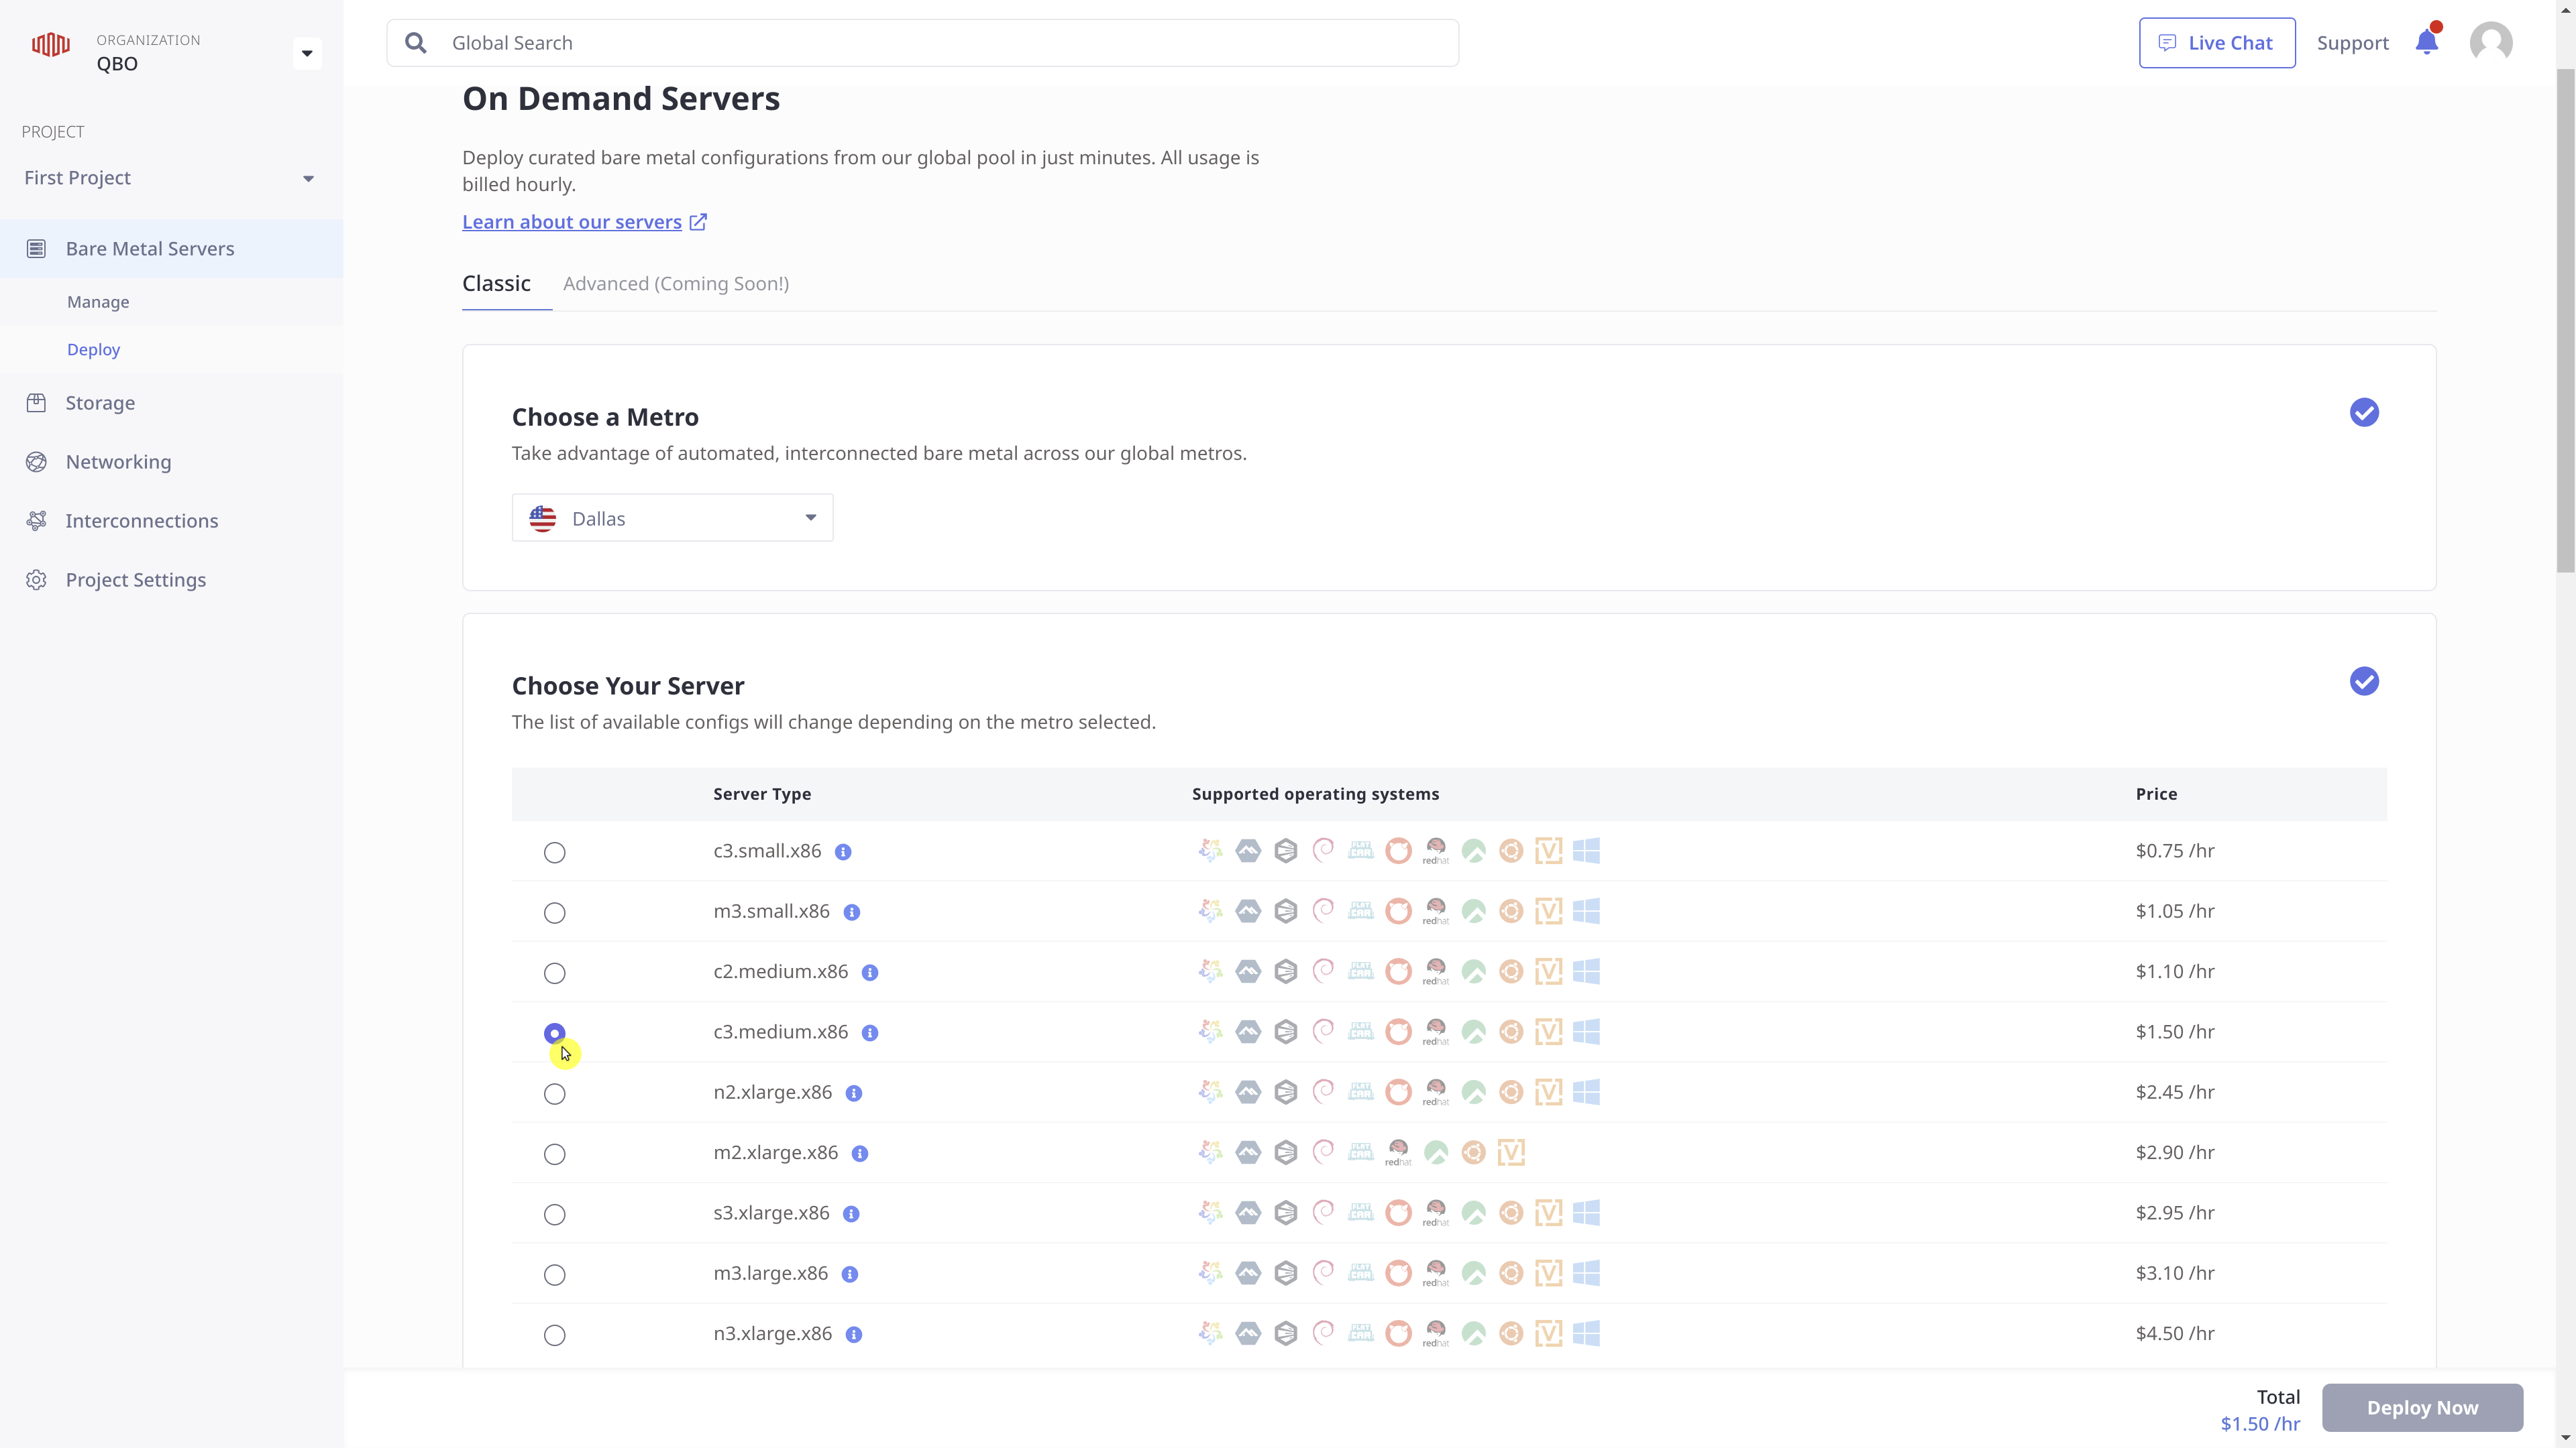2576x1448 pixels.
Task: Open the Learn about our servers link
Action: point(571,221)
